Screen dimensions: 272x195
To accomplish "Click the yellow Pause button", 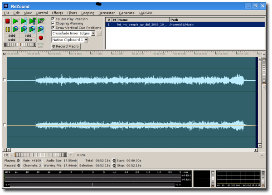I will pyautogui.click(x=7, y=29).
